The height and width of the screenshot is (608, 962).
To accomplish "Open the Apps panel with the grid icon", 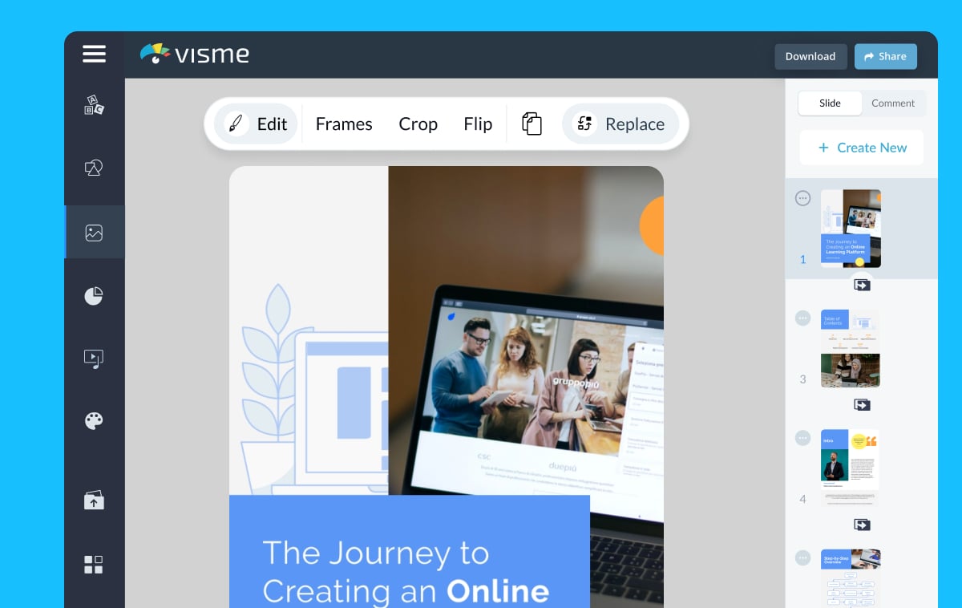I will [94, 564].
